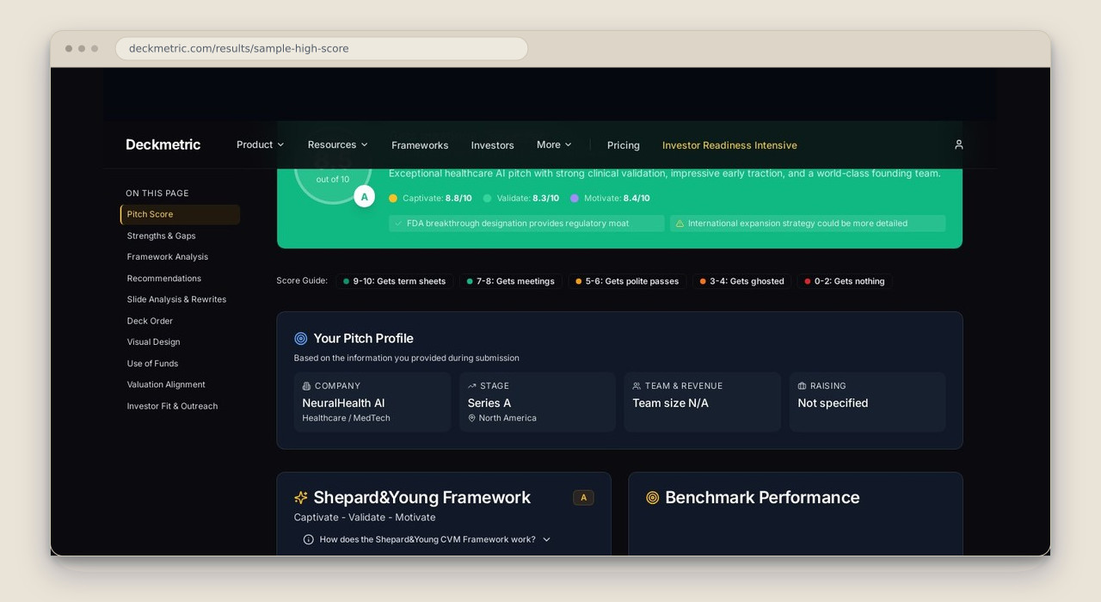Click the Captivate - Validate - Motivate subtitle

[x=365, y=517]
